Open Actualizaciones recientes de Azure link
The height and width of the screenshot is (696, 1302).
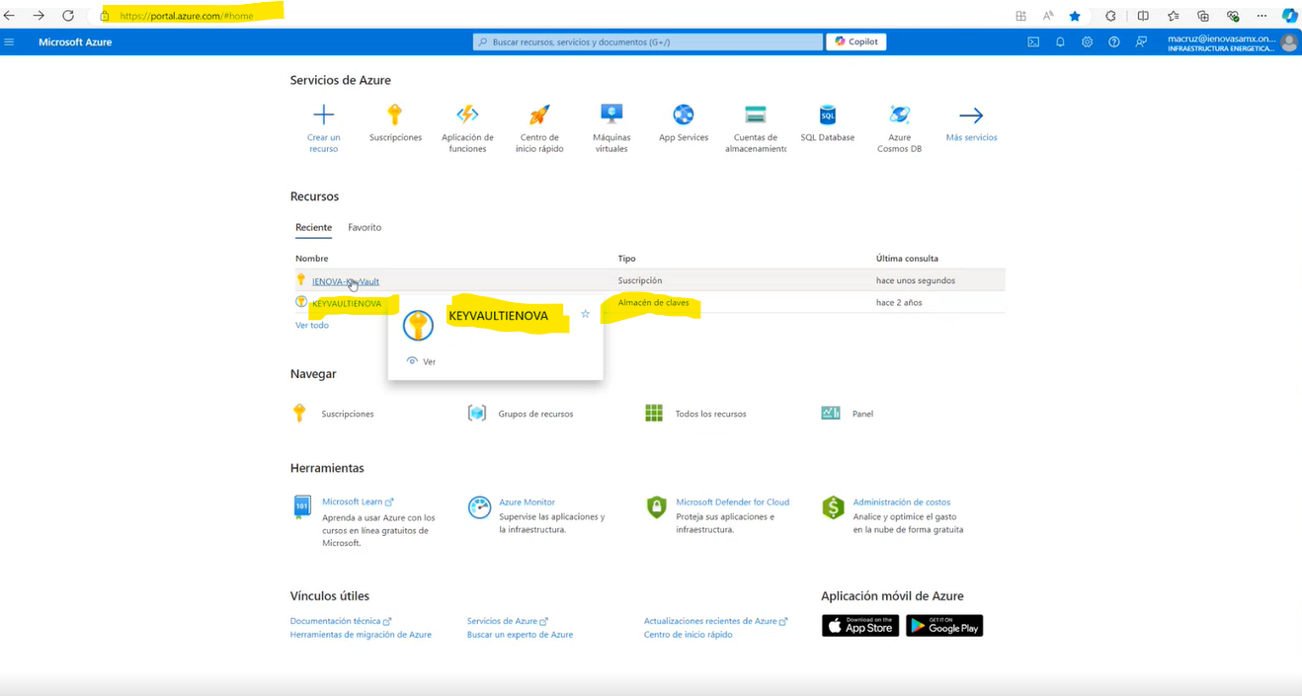pyautogui.click(x=715, y=621)
